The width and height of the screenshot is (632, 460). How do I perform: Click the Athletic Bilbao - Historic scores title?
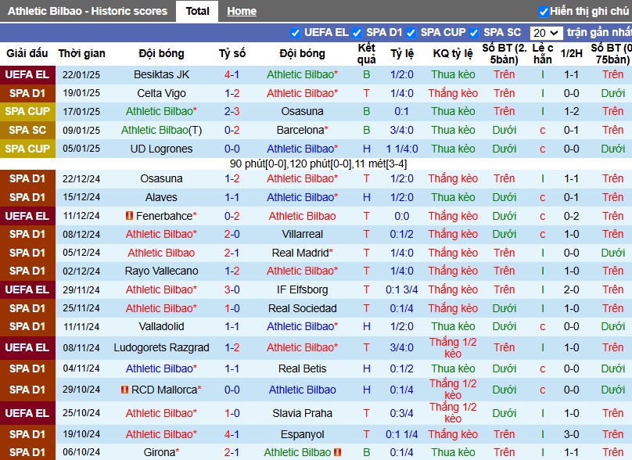(x=88, y=11)
